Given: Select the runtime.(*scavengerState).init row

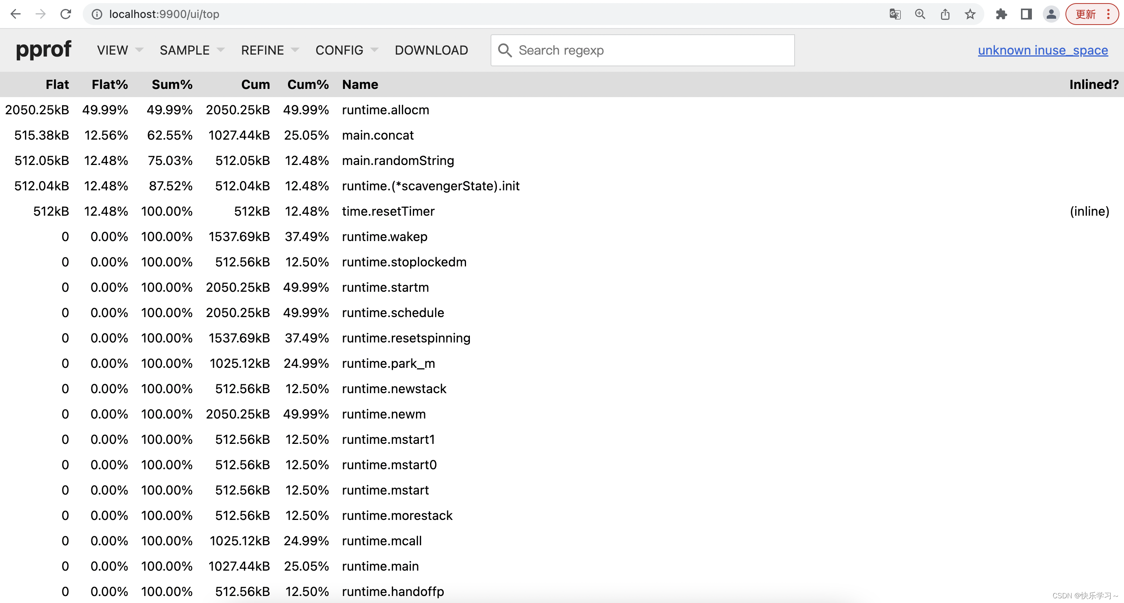Looking at the screenshot, I should 562,186.
